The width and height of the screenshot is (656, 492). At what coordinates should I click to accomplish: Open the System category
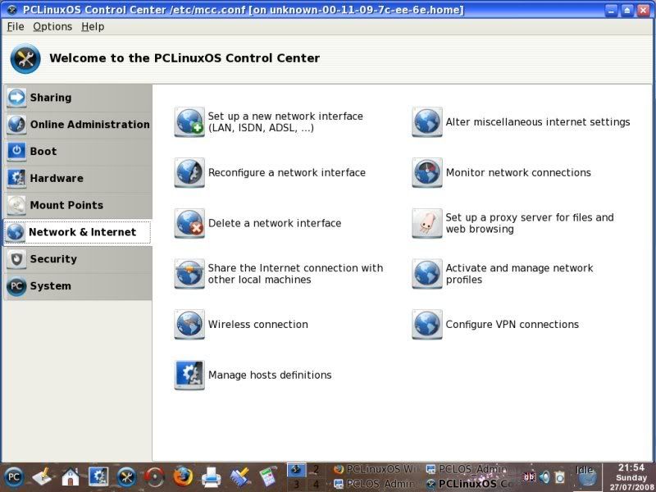pyautogui.click(x=78, y=285)
